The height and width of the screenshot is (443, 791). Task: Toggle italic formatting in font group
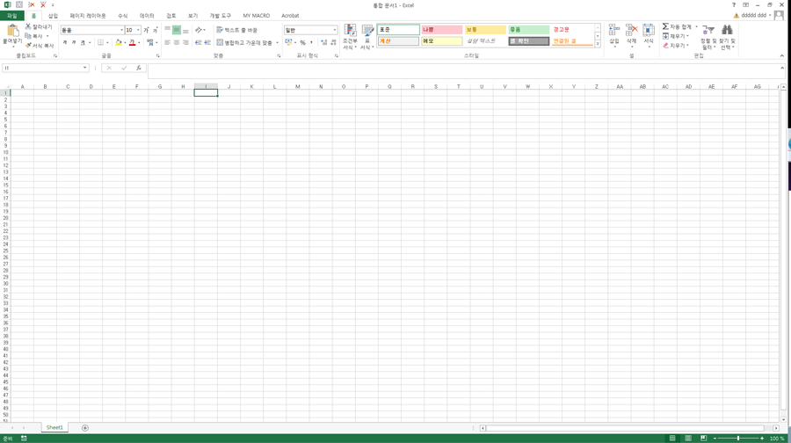click(x=74, y=43)
